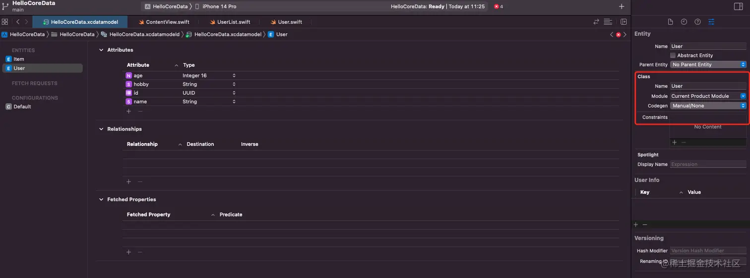Show the Data Model inspector
750x278 pixels.
tap(711, 22)
